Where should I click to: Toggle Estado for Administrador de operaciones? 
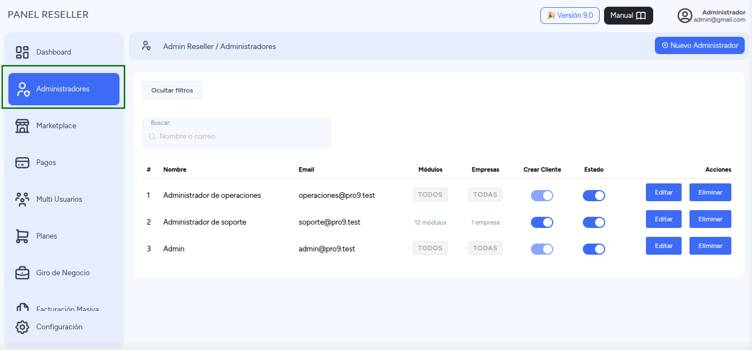point(594,196)
